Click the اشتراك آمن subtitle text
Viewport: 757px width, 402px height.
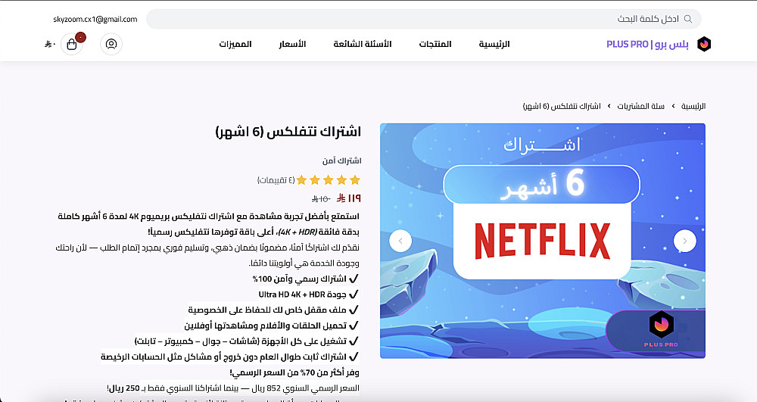(342, 160)
